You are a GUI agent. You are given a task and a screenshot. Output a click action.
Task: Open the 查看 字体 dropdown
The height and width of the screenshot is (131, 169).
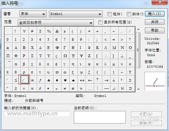[x=33, y=14]
